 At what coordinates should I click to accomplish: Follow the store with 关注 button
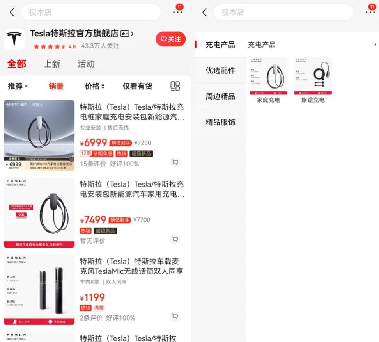tap(171, 39)
